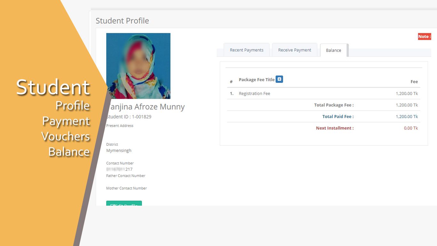This screenshot has width=437, height=246.
Task: Click the Fee column header
Action: click(414, 82)
